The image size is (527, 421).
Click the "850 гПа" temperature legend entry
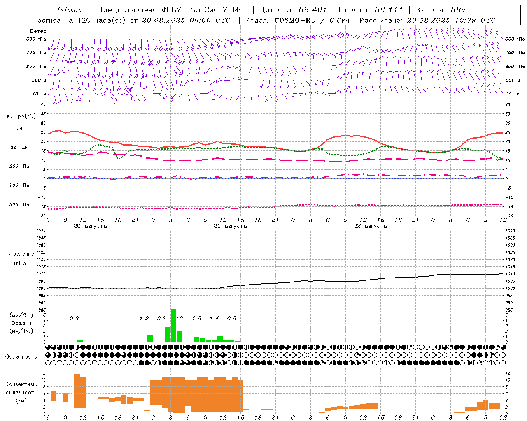coord(19,167)
